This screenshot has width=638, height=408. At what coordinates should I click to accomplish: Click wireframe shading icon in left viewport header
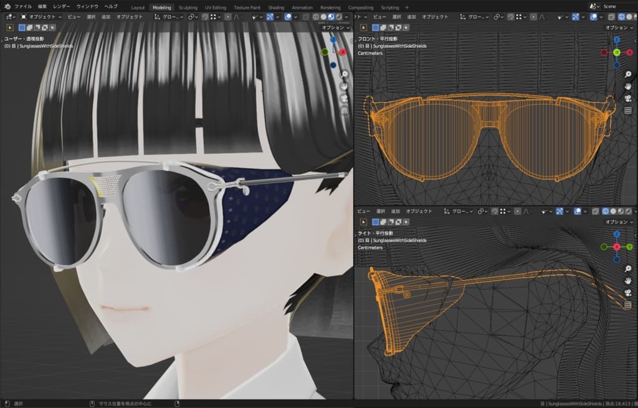coord(315,17)
